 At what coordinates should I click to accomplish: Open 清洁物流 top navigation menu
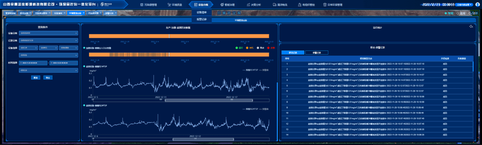click(x=280, y=5)
